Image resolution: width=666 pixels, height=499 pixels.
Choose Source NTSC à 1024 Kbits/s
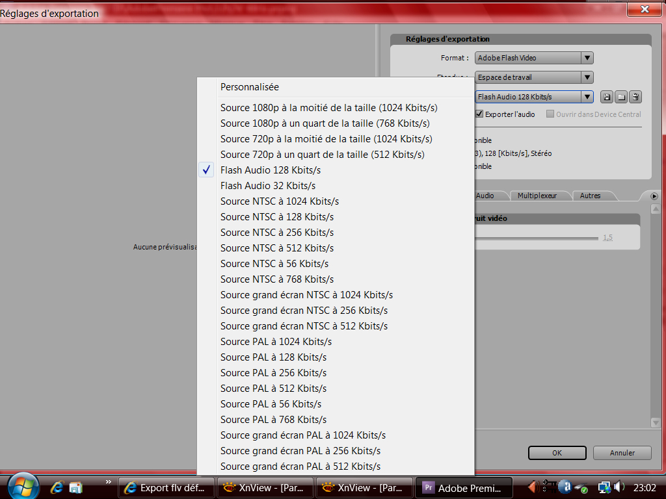click(x=336, y=201)
